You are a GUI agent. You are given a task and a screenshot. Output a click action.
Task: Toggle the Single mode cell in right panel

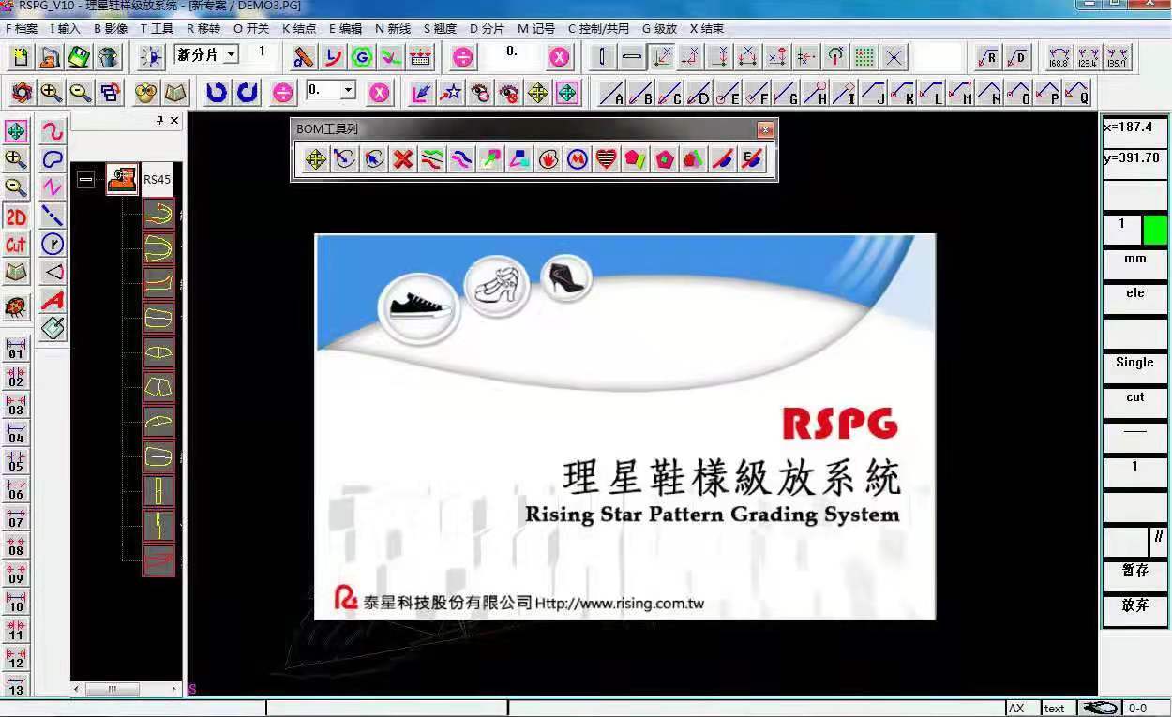(1134, 367)
